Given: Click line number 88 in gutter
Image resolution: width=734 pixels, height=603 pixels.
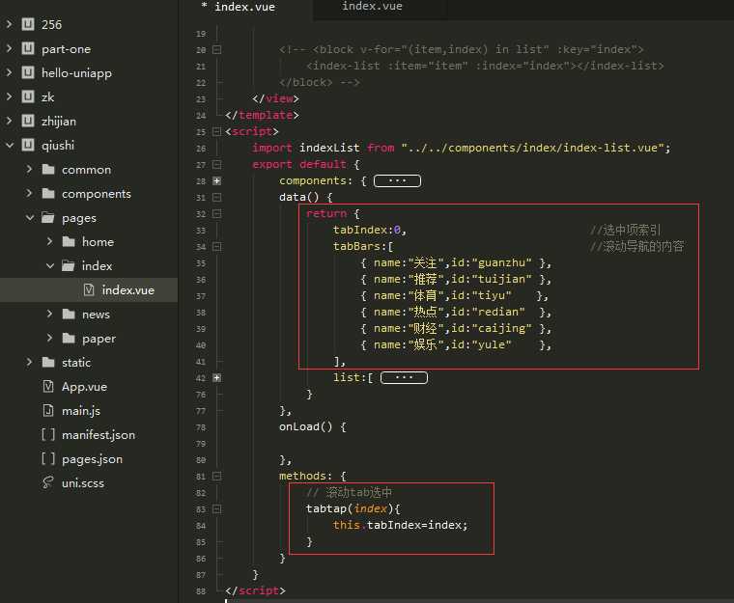Looking at the screenshot, I should click(x=201, y=591).
